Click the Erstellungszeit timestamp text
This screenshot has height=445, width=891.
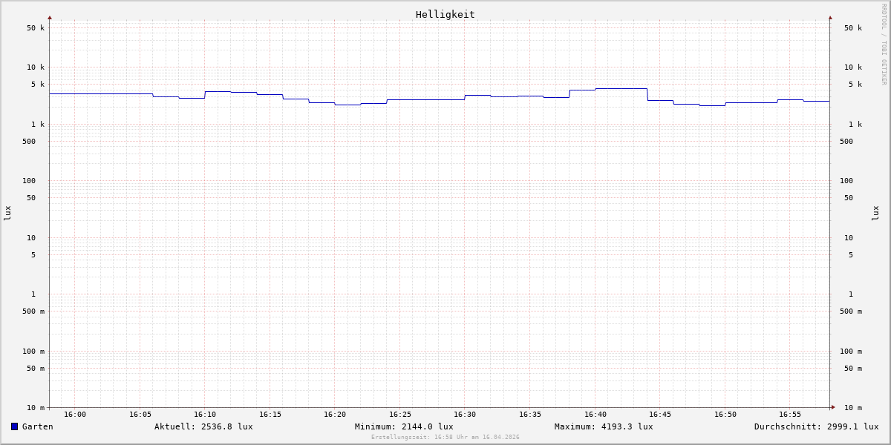446,438
